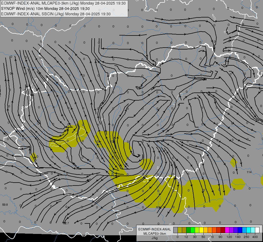
Task: Click the MLCAPE0-3km title line in header
Action: pos(63,3)
